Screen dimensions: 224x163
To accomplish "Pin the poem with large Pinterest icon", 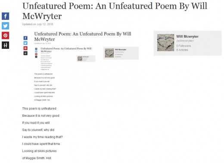I will point(5,35).
